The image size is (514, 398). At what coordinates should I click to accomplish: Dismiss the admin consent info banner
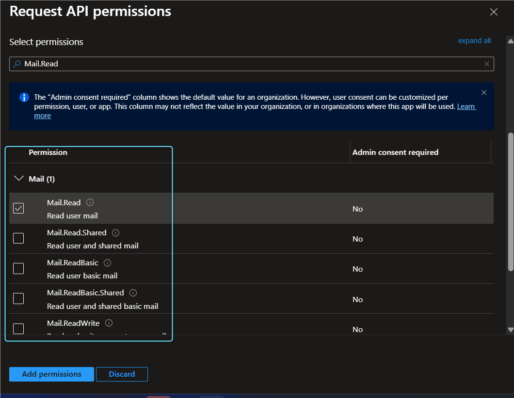[x=484, y=92]
